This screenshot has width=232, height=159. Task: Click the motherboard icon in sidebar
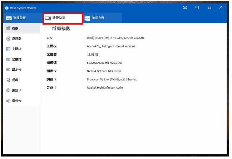pos(8,49)
